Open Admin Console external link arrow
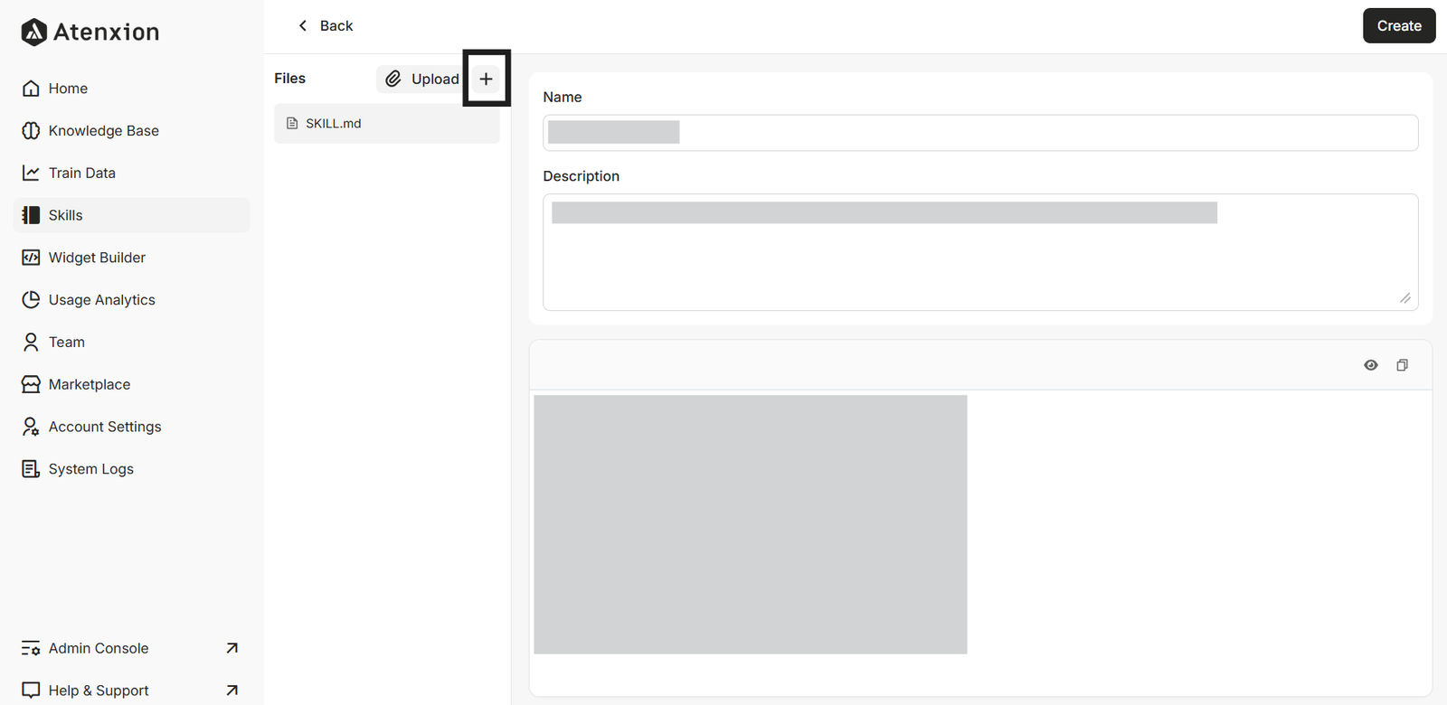This screenshot has height=705, width=1447. [x=232, y=648]
